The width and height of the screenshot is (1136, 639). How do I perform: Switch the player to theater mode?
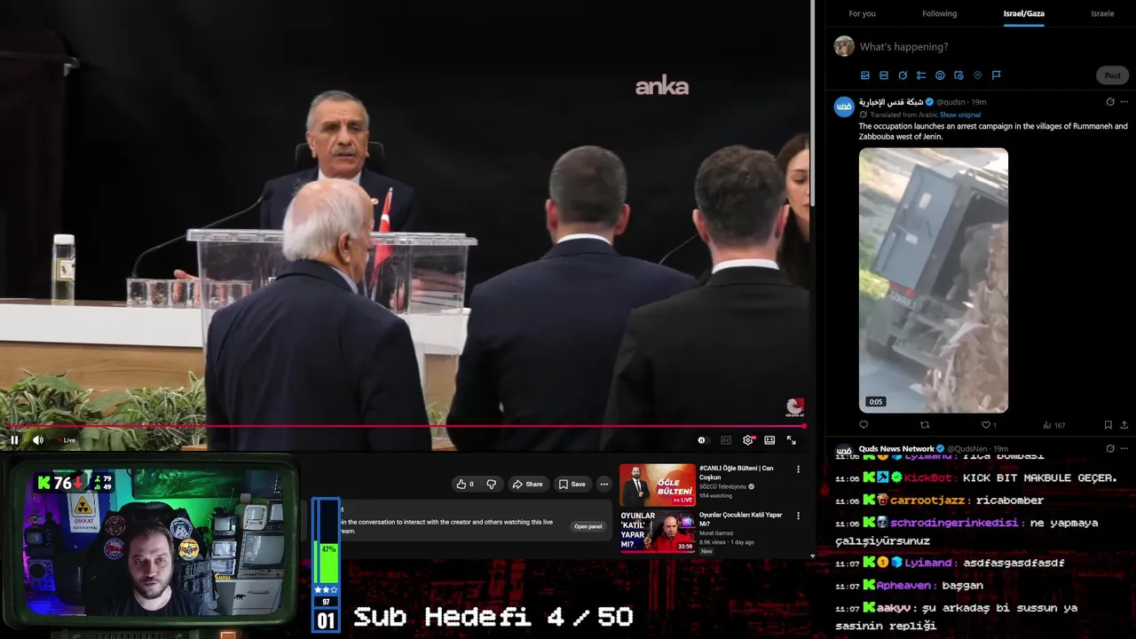click(x=769, y=440)
